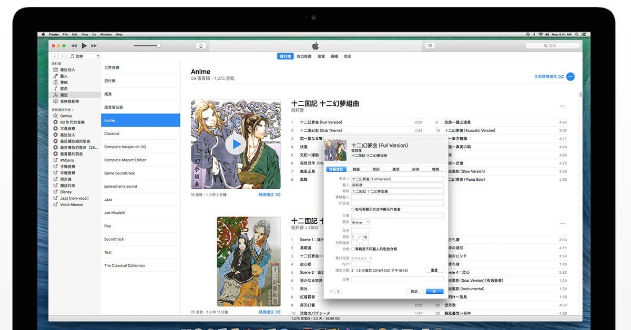Image resolution: width=631 pixels, height=330 pixels.
Task: Check the 專輯是不同藝人的歌曲合輯 compilation checkbox
Action: tap(352, 249)
